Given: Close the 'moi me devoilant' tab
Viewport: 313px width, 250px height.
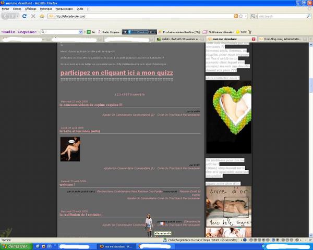Looking at the screenshot, I should point(254,39).
